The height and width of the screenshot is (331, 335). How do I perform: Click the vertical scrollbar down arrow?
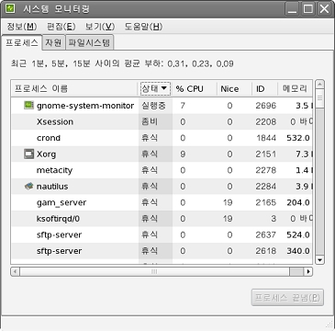click(x=319, y=260)
